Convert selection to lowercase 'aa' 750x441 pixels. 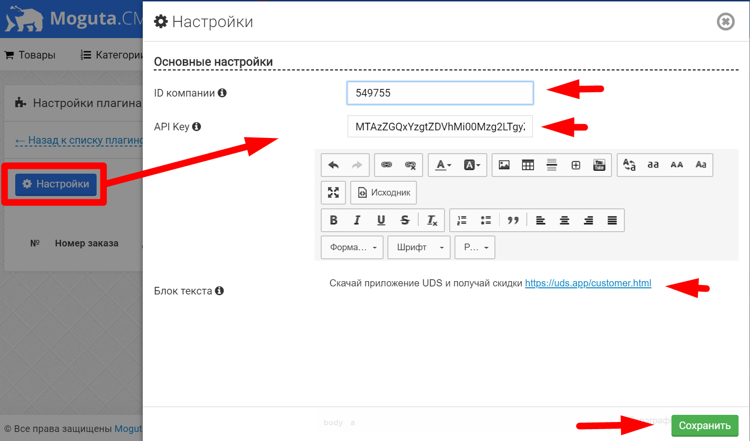pos(653,165)
